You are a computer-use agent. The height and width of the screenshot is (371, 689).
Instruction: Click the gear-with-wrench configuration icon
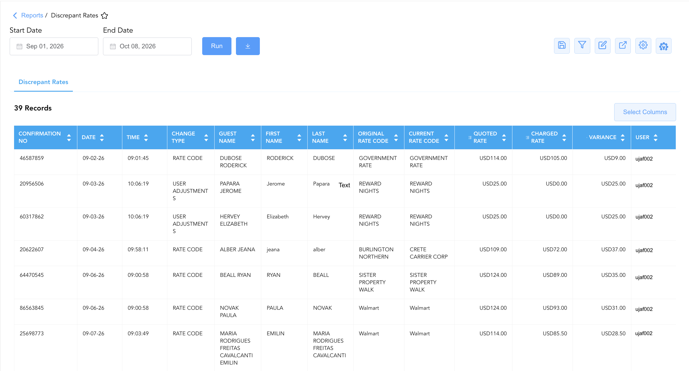point(663,46)
